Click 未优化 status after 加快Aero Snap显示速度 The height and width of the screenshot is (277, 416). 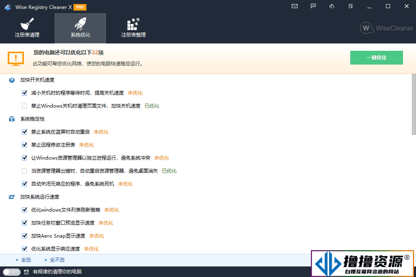[97, 236]
